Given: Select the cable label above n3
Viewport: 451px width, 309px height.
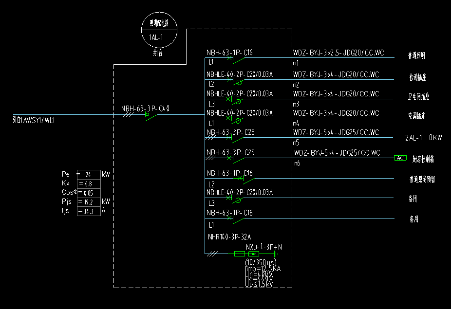Looking at the screenshot, I should (336, 94).
